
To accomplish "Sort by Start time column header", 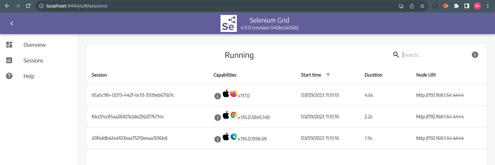I will pos(311,75).
